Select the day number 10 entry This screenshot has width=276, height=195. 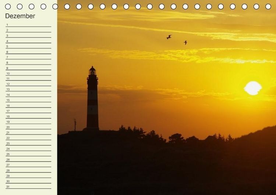point(28,73)
